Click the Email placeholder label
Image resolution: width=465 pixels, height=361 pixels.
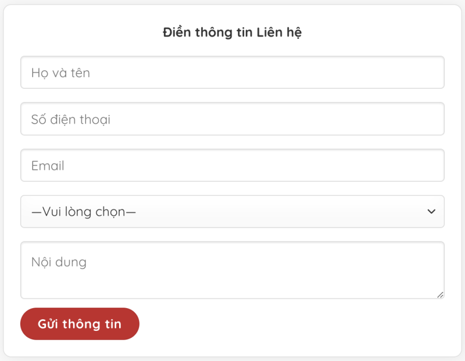(48, 165)
